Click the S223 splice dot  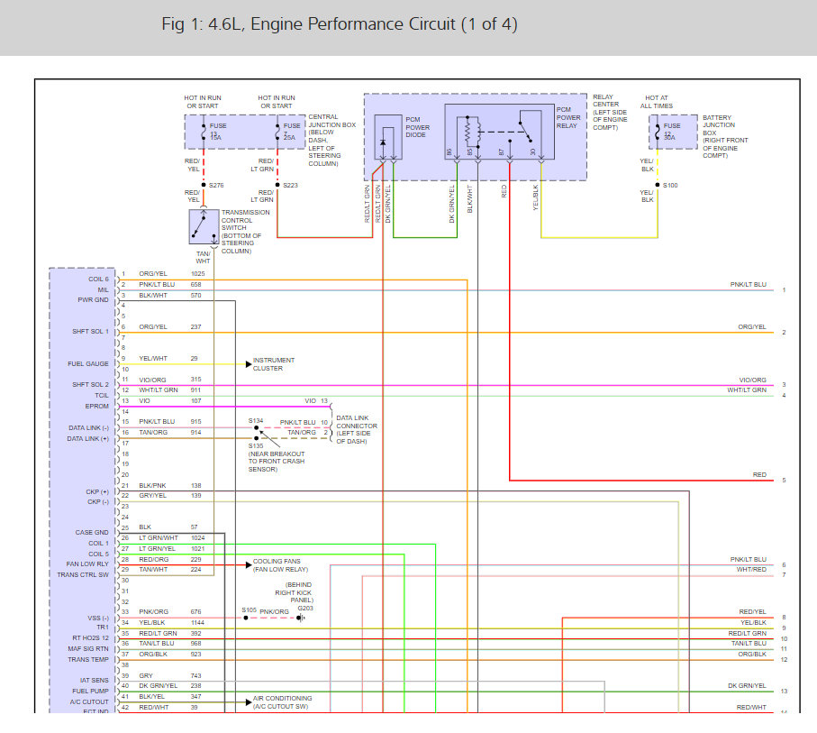click(x=277, y=185)
